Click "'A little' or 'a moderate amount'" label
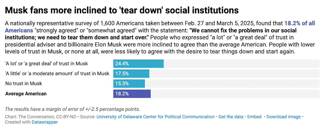 click(x=57, y=74)
